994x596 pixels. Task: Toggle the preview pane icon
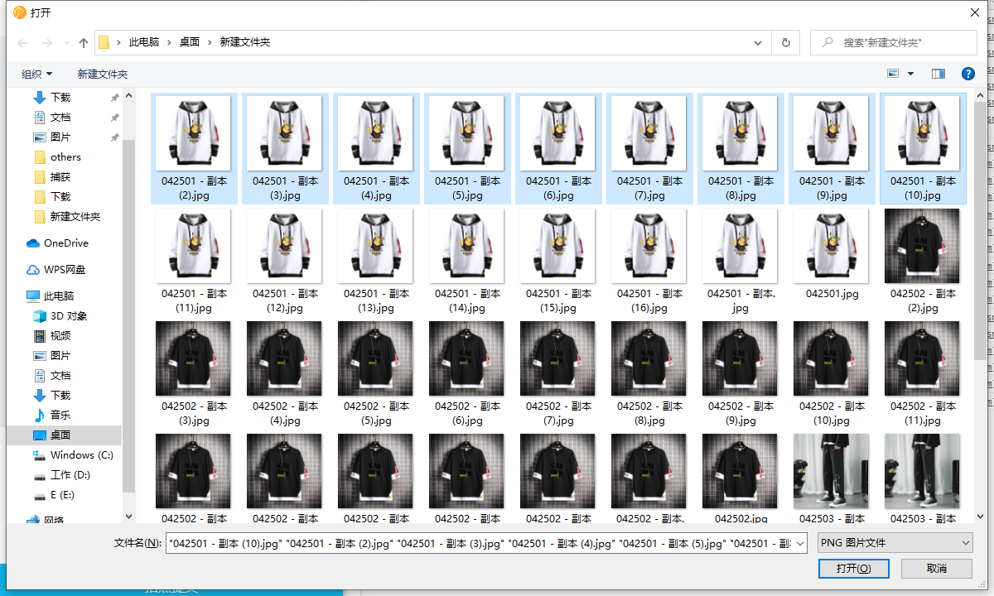pos(939,74)
